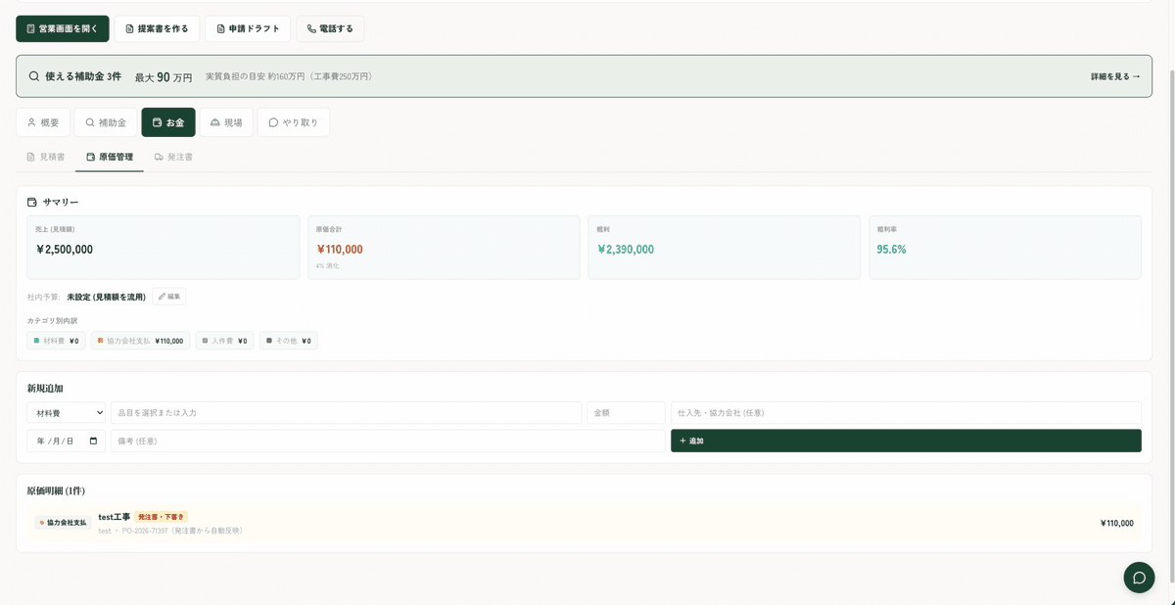Click the 協力会社支払 tag in cost row
Screen dimensions: 1175x605
click(63, 523)
